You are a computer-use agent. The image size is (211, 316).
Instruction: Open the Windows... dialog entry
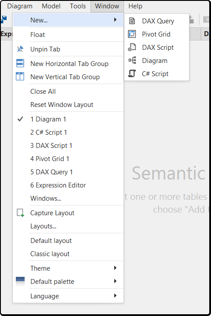point(68,198)
